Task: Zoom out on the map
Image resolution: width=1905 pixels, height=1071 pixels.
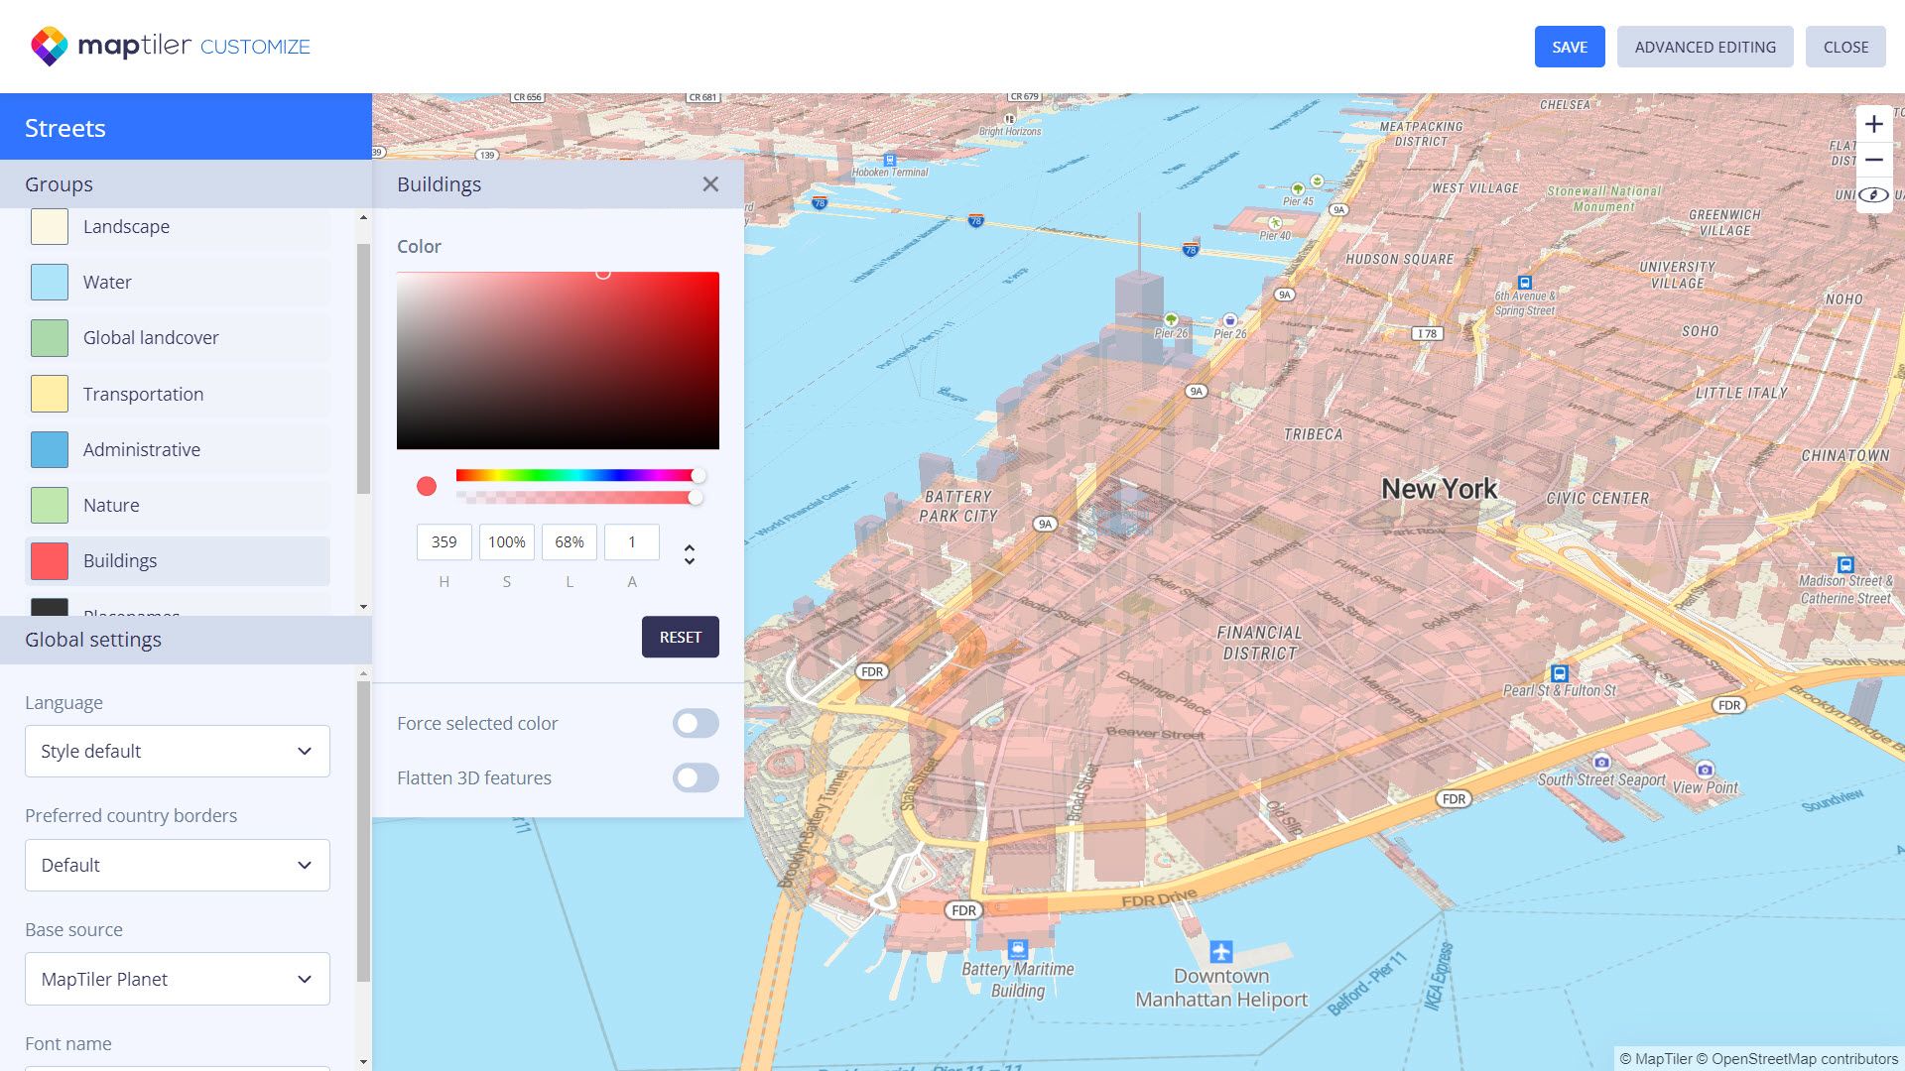Action: tap(1874, 160)
